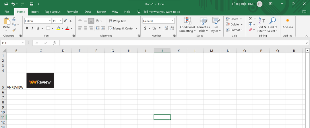
Task: Switch to the Page Layout tab
Action: [x=53, y=12]
